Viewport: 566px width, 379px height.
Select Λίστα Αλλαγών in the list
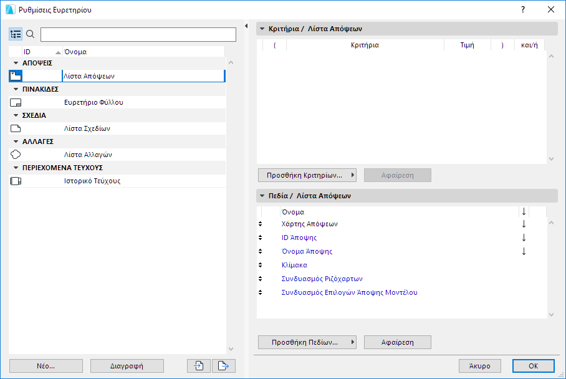(117, 155)
